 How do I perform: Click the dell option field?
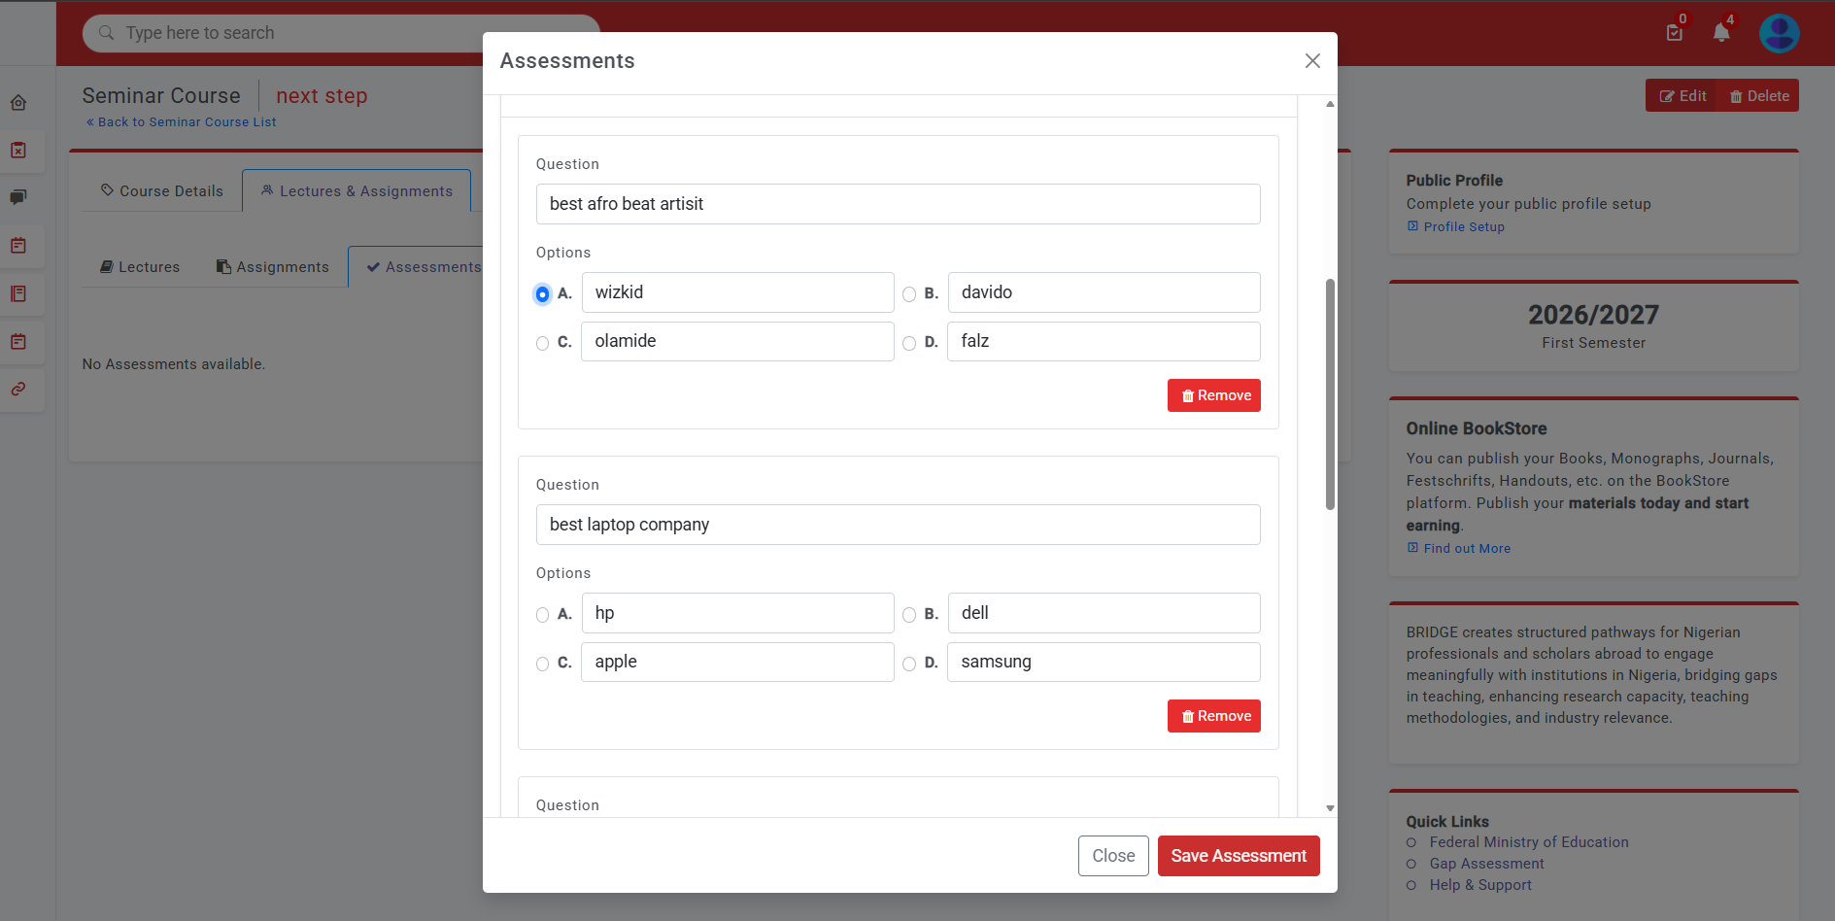1104,613
